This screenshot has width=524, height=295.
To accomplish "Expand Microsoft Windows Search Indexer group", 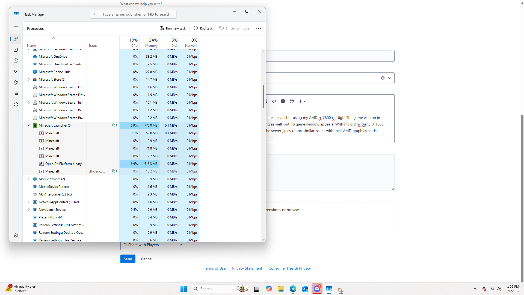I will [29, 103].
